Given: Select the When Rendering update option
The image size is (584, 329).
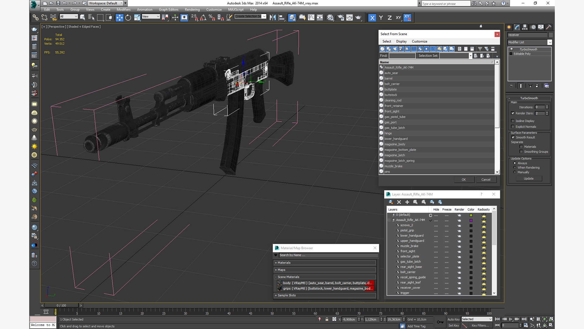Looking at the screenshot, I should tap(515, 168).
